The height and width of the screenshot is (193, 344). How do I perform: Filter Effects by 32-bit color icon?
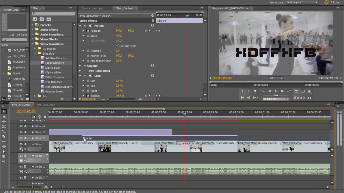(42, 19)
